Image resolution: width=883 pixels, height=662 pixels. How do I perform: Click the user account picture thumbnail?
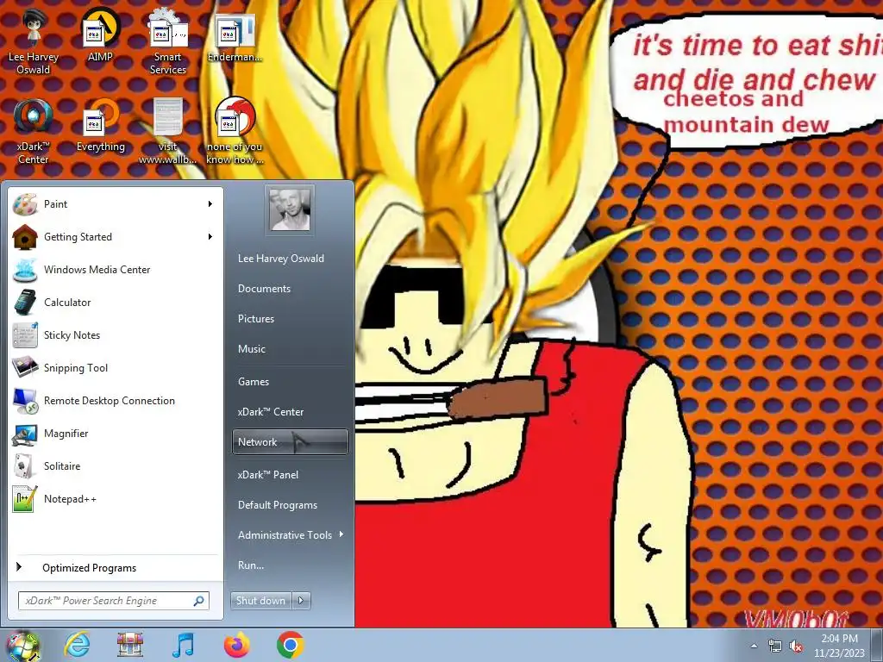click(x=290, y=210)
